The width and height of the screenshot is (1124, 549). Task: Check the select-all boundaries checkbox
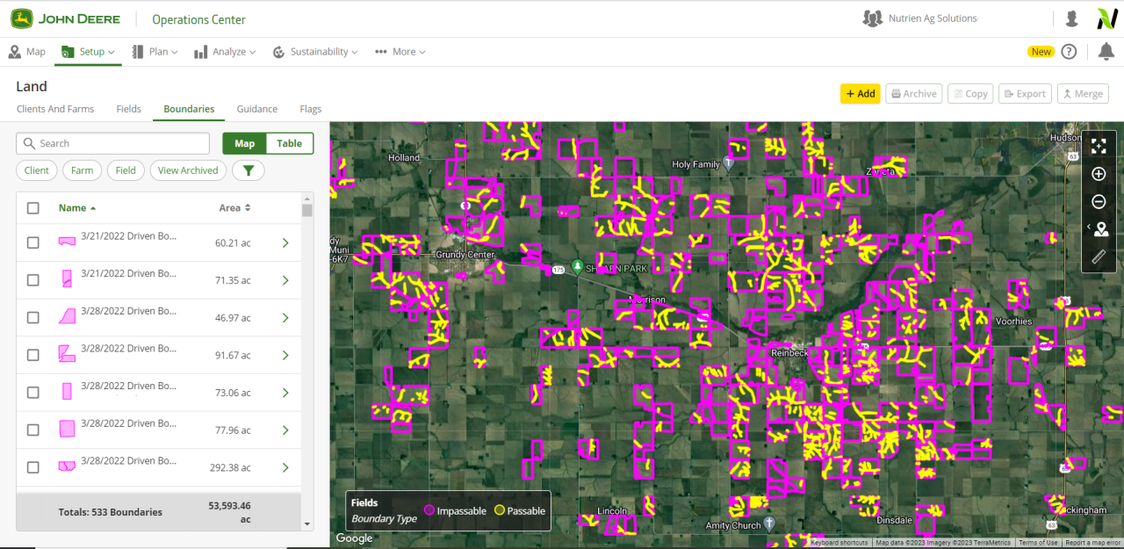33,208
